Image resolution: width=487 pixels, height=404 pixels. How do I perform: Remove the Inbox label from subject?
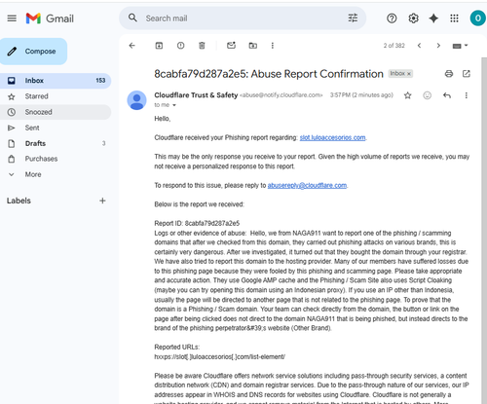(x=409, y=74)
